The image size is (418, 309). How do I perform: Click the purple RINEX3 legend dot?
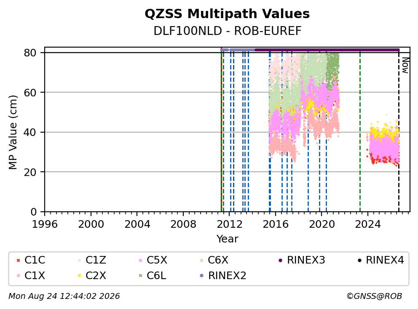click(280, 260)
